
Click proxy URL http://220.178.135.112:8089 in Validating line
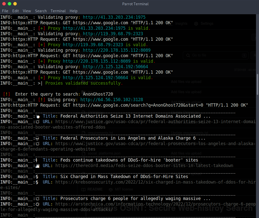pos(117,50)
